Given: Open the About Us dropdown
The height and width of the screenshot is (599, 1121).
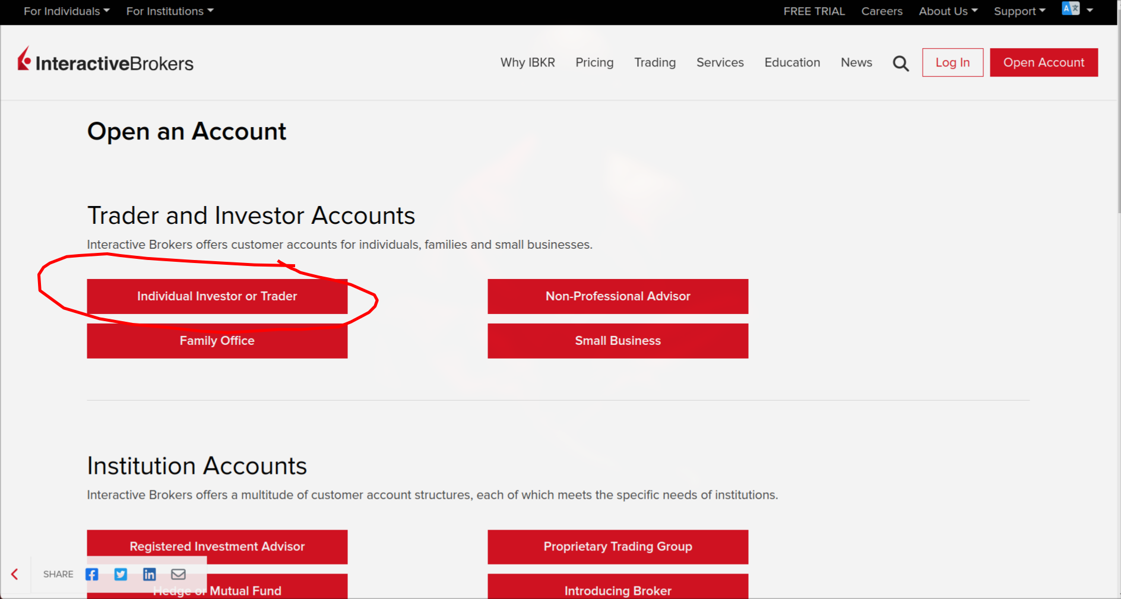Looking at the screenshot, I should coord(948,11).
